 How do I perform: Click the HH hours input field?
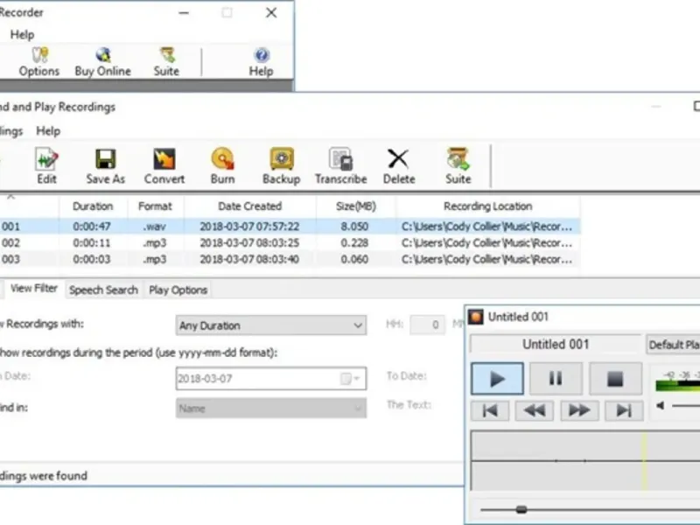(x=427, y=325)
